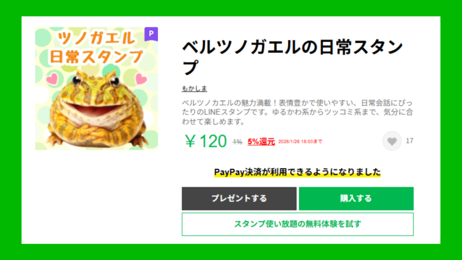Click the ¥120 price amount

point(205,141)
